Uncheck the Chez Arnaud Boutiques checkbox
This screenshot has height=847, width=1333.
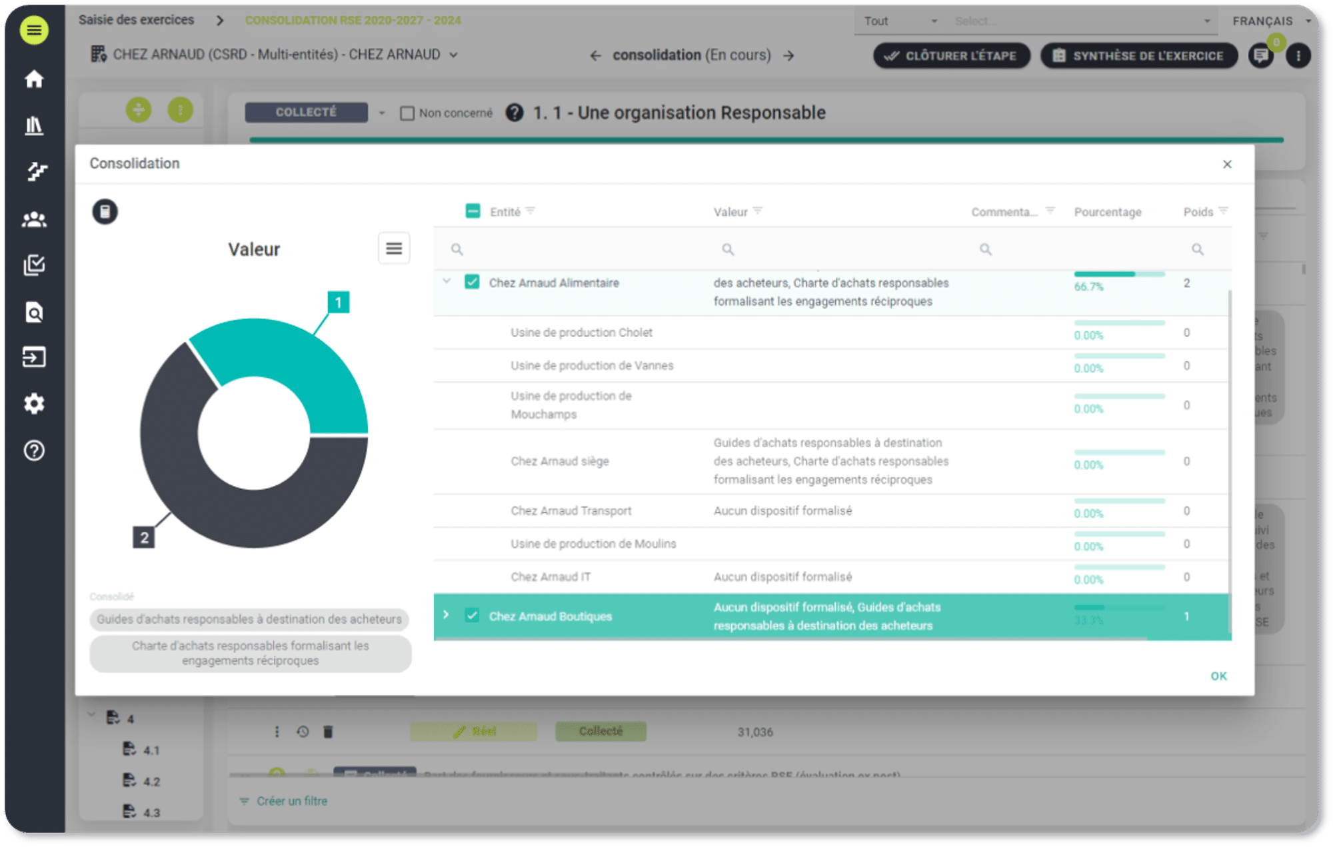click(x=472, y=615)
